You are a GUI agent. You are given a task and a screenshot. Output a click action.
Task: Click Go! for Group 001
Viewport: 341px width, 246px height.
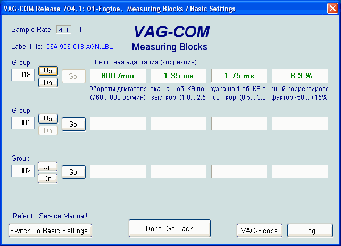coord(73,124)
